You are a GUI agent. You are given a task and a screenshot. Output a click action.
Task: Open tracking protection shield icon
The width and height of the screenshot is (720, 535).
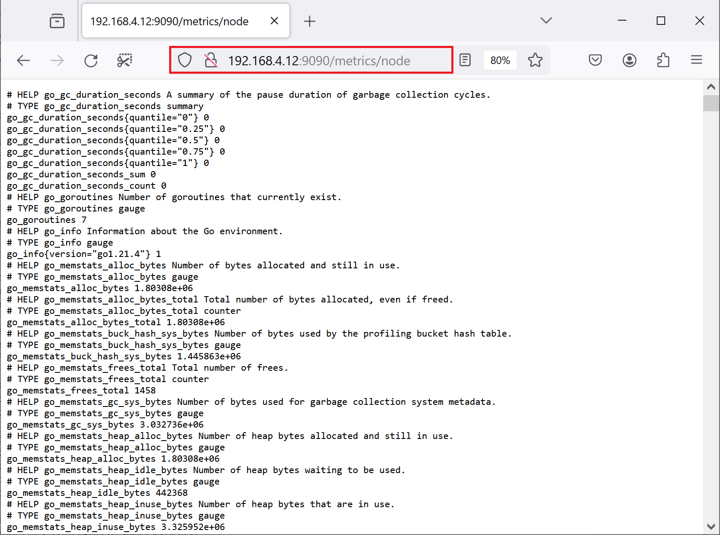point(185,60)
